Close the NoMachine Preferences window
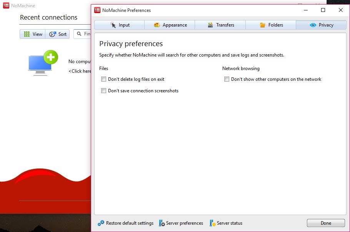The height and width of the screenshot is (232, 350). (341, 10)
